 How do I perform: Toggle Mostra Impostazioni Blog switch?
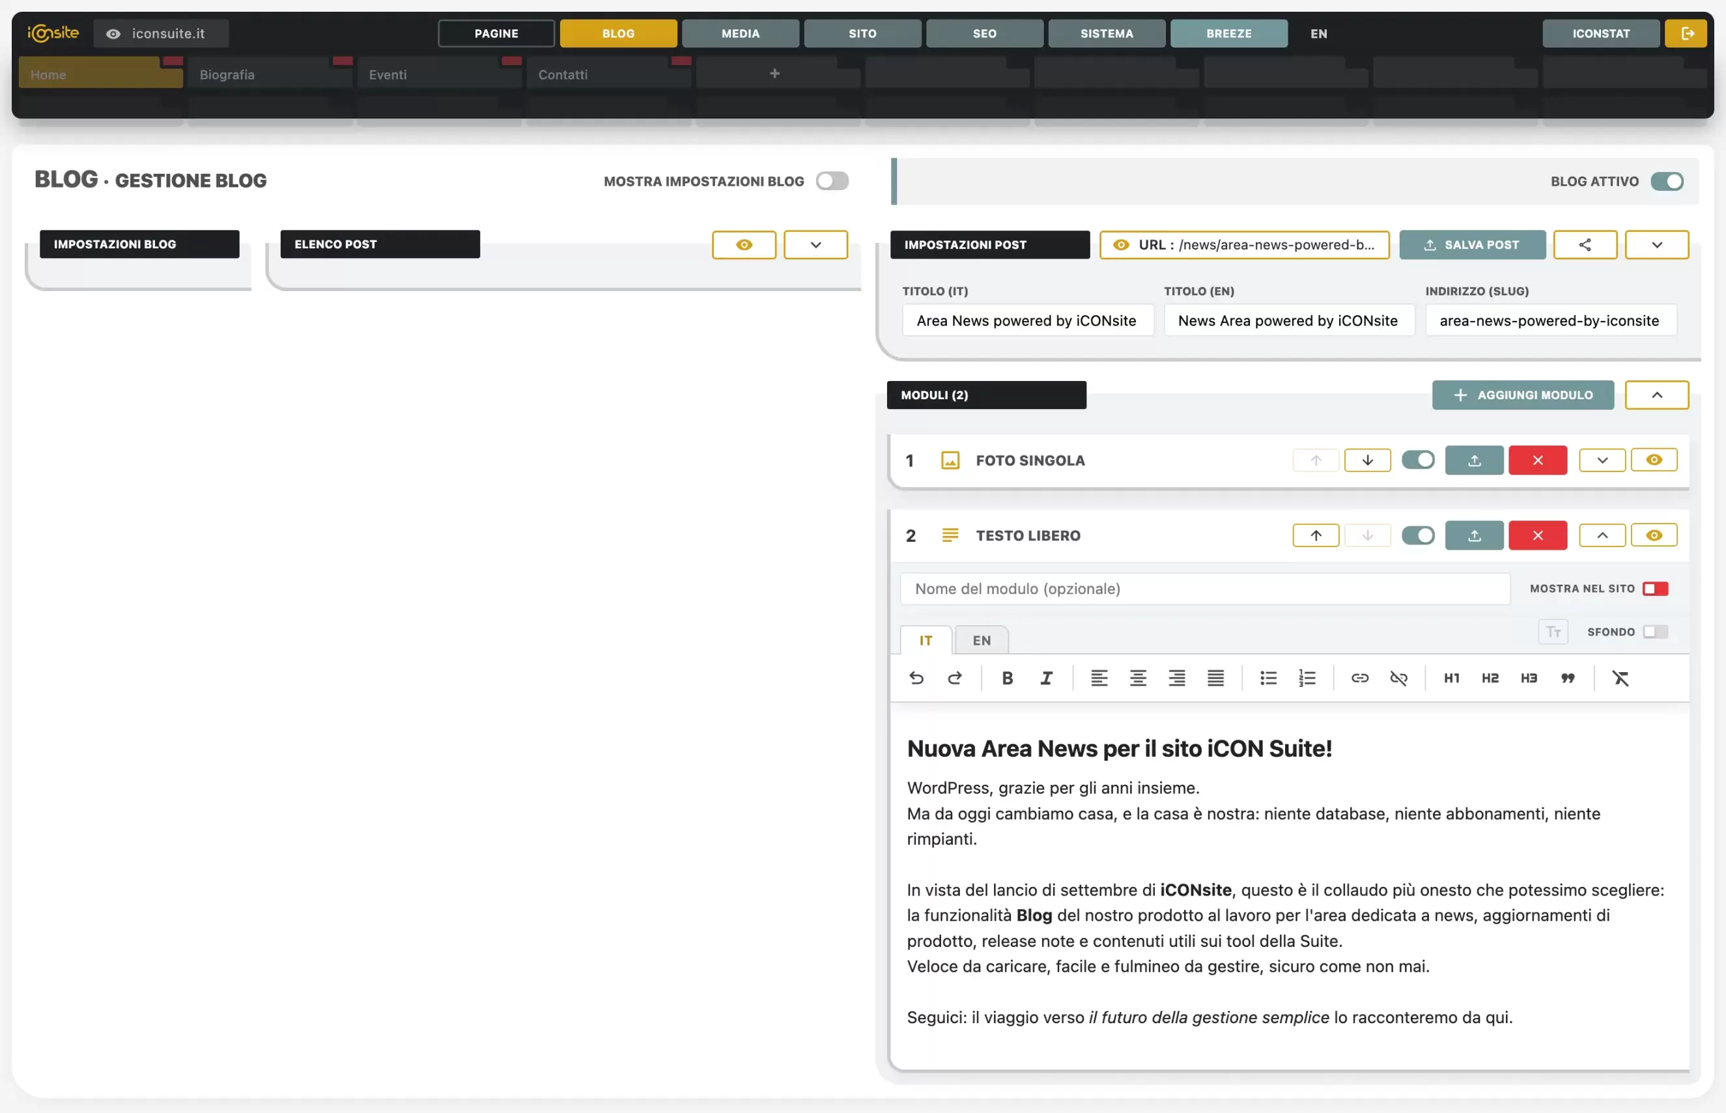point(832,180)
